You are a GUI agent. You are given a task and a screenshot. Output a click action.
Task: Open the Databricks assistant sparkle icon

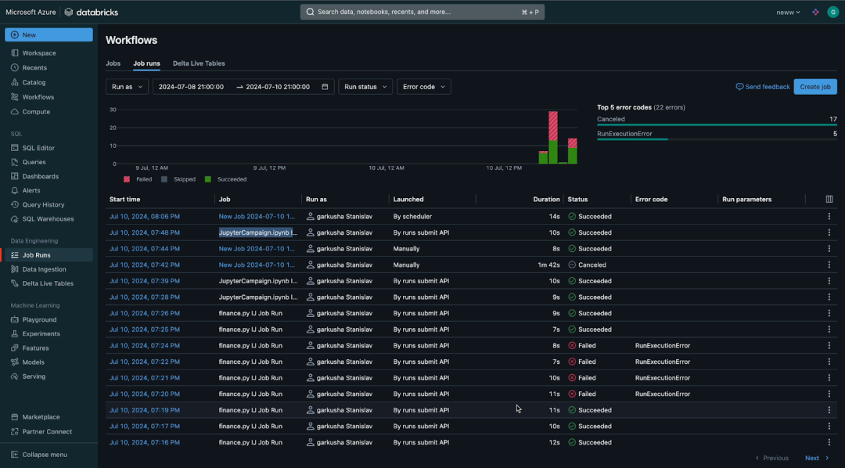click(x=815, y=12)
